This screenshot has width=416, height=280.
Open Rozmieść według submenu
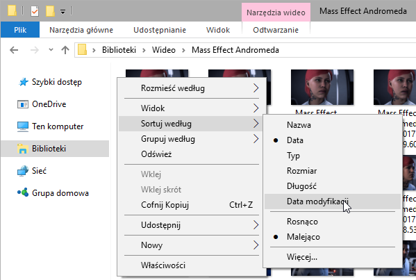pos(191,88)
